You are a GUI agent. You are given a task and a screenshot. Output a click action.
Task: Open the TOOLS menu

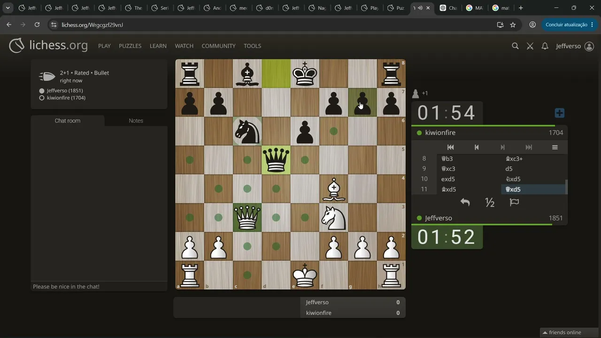pyautogui.click(x=252, y=46)
